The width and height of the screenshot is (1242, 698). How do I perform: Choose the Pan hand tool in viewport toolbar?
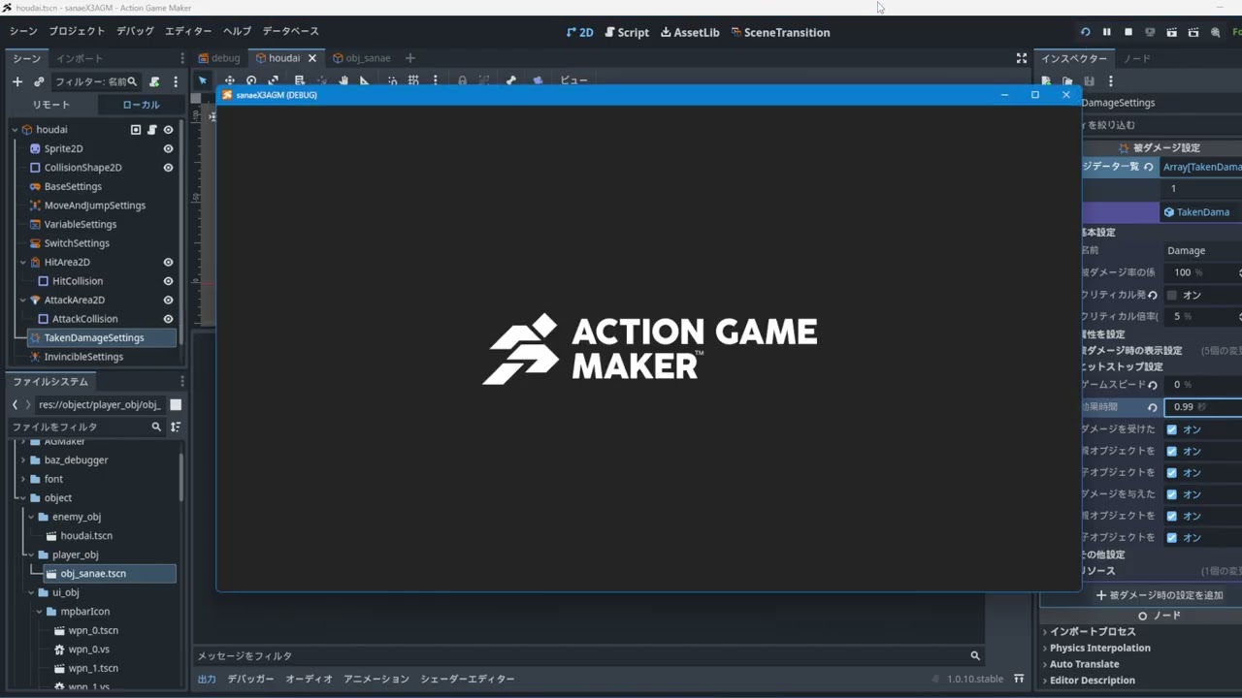(x=344, y=80)
